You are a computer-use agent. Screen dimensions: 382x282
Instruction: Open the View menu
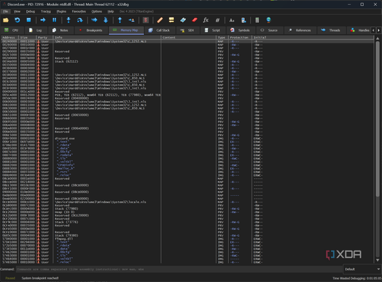coord(17,11)
